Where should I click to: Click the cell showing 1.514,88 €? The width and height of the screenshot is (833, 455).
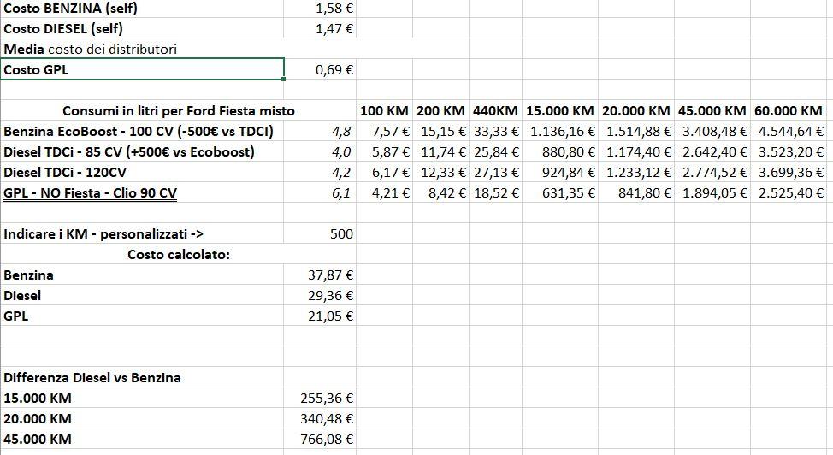636,132
